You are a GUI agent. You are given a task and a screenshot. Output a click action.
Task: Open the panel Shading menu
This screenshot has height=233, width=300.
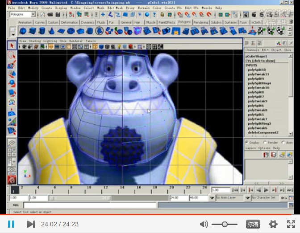pyautogui.click(x=35, y=41)
